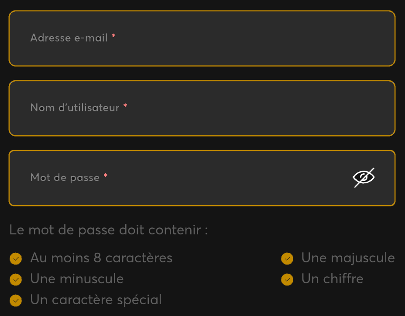The width and height of the screenshot is (405, 316).
Task: Click the Au moins 8 caractères requirement text
Action: pos(101,258)
